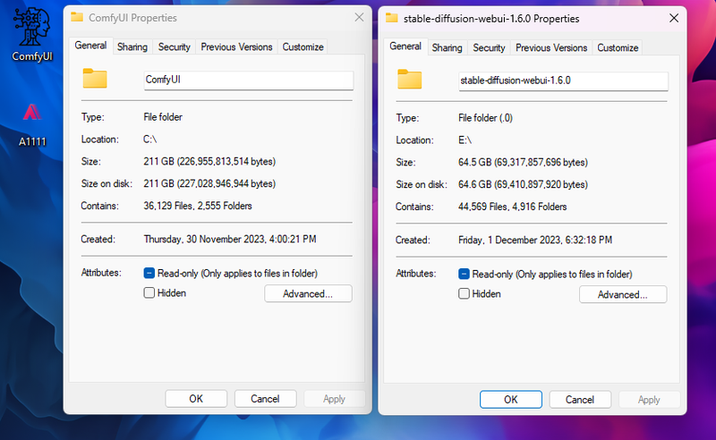Click Cancel in ComfyUI Properties
Screen dimensions: 716x440
pos(265,399)
